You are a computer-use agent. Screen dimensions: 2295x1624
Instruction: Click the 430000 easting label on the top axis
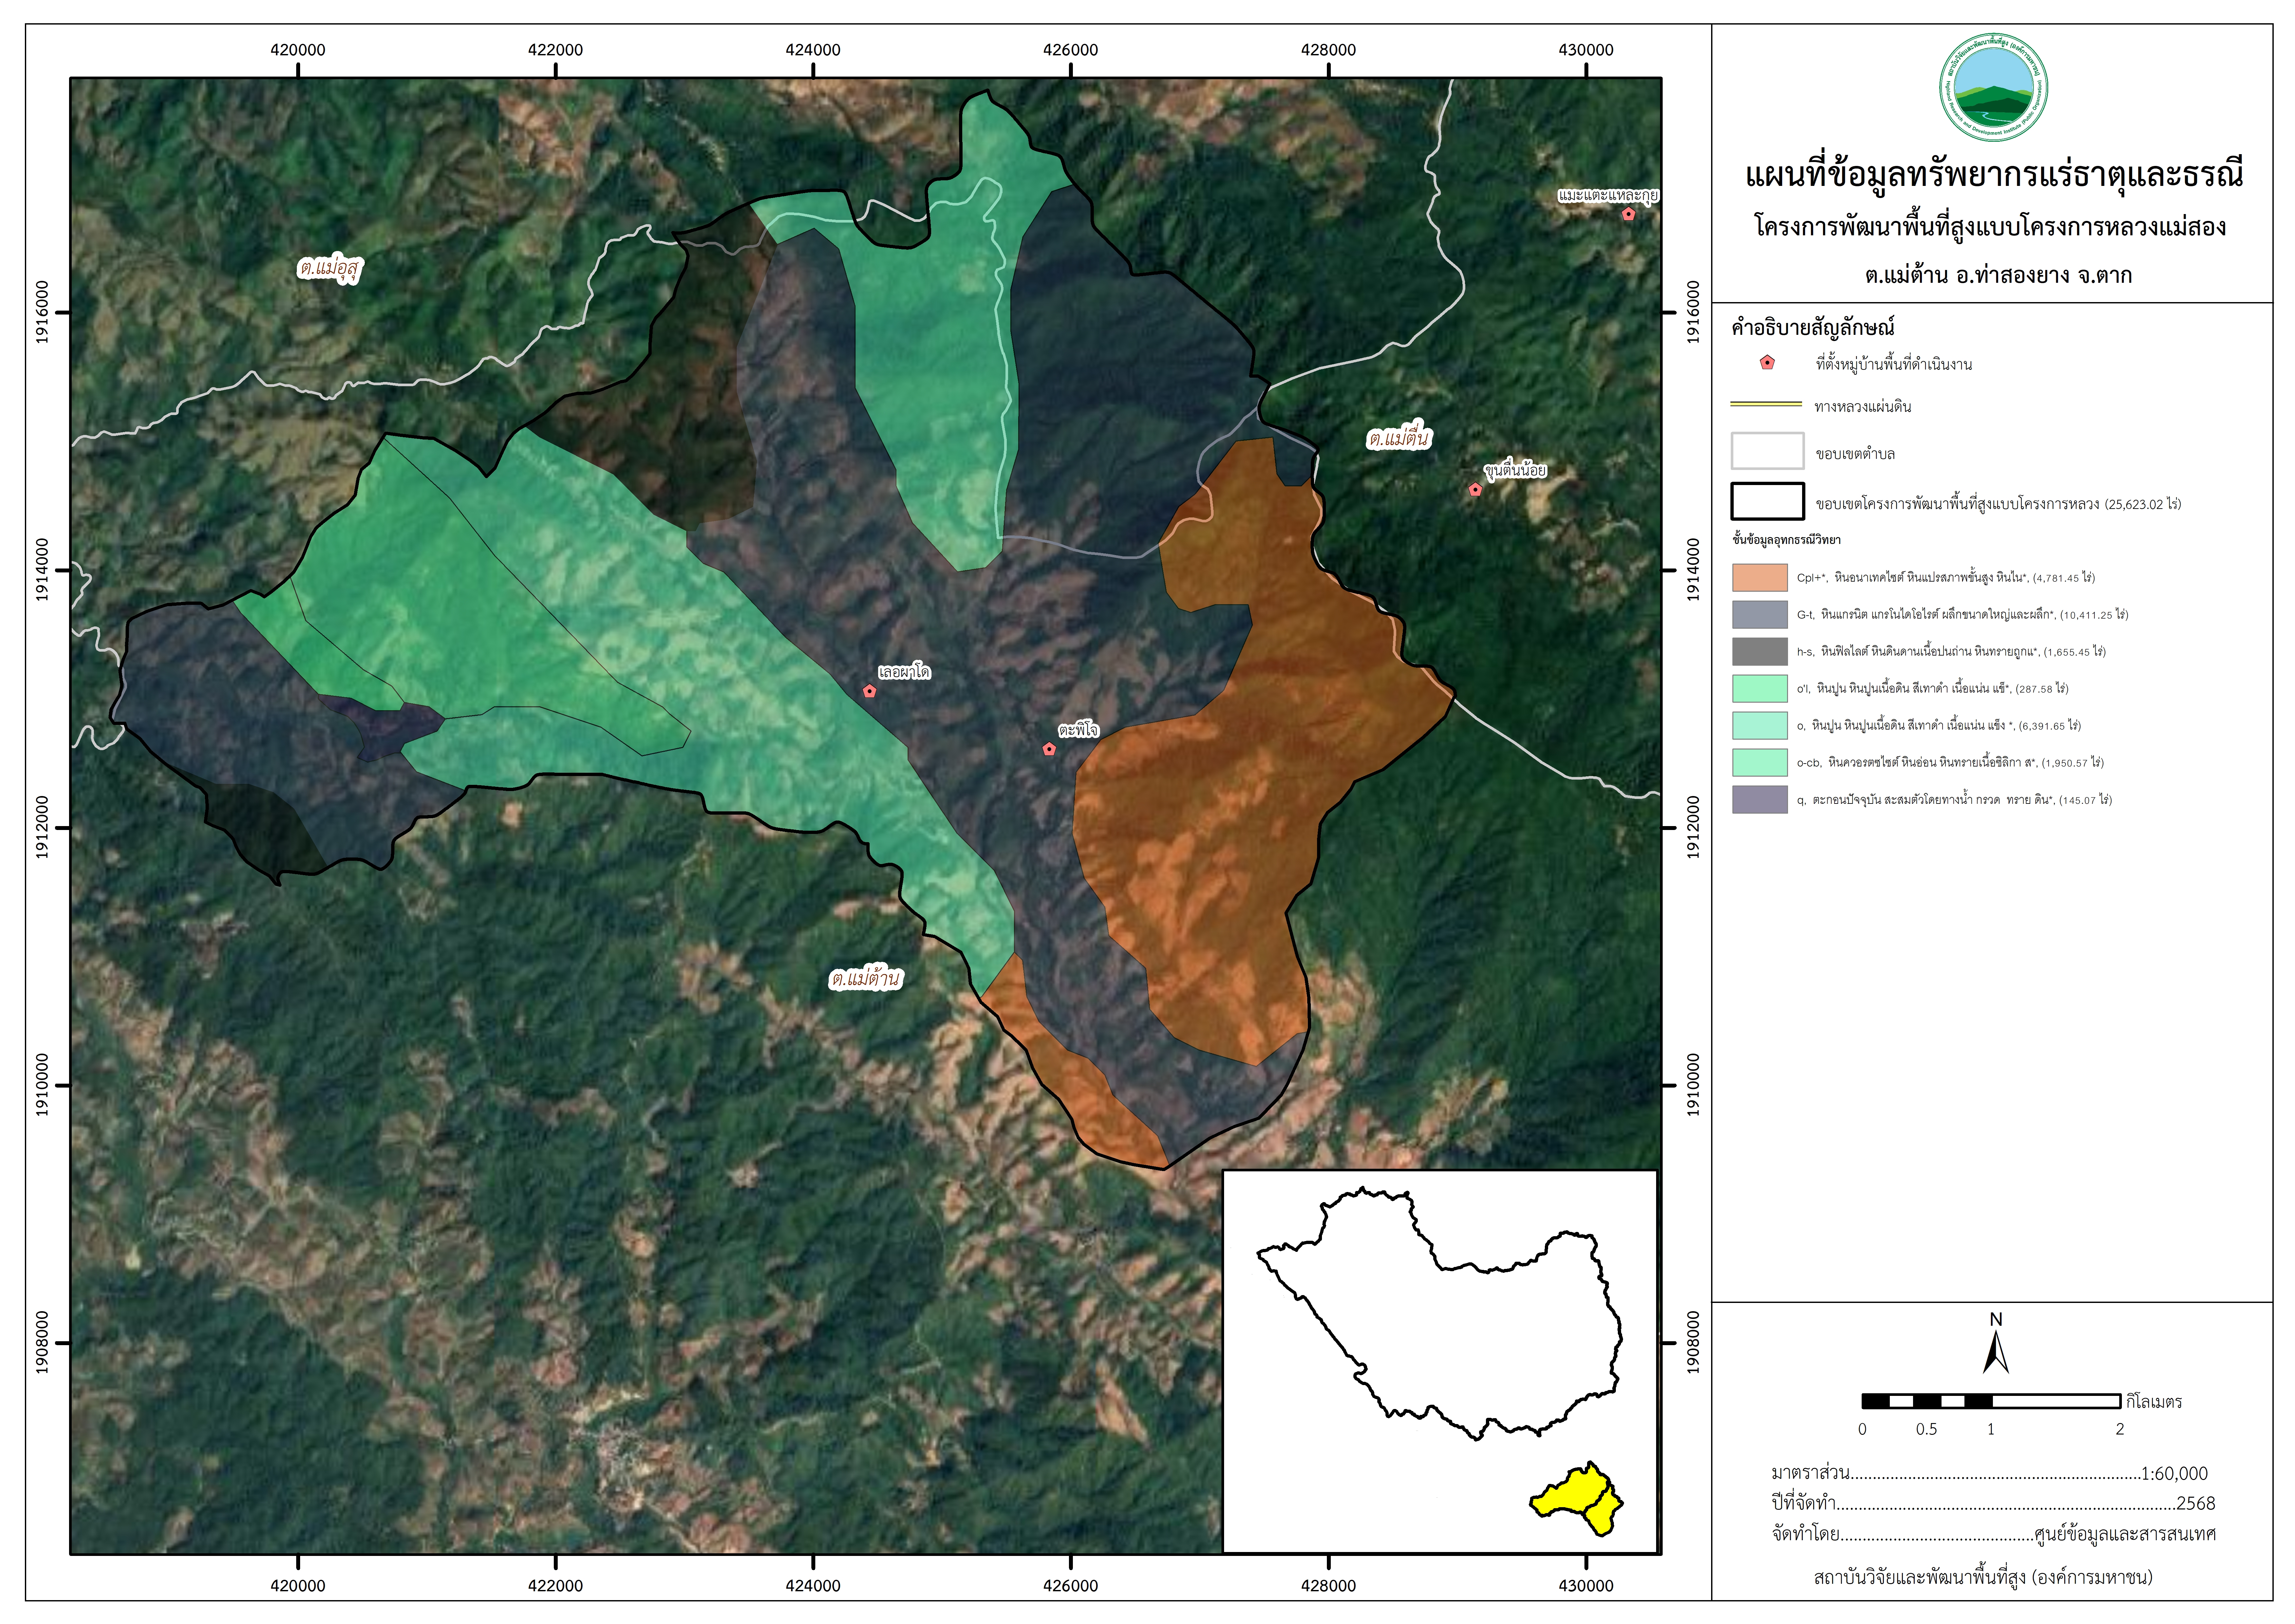[1586, 50]
